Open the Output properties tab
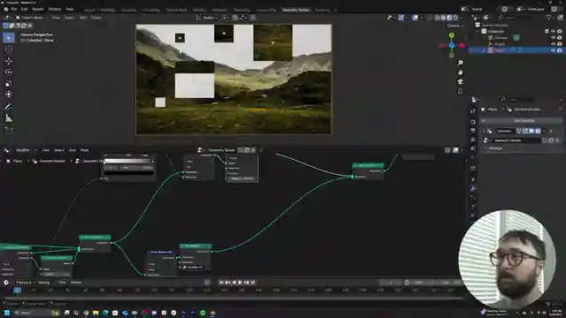The height and width of the screenshot is (318, 566). (473, 131)
